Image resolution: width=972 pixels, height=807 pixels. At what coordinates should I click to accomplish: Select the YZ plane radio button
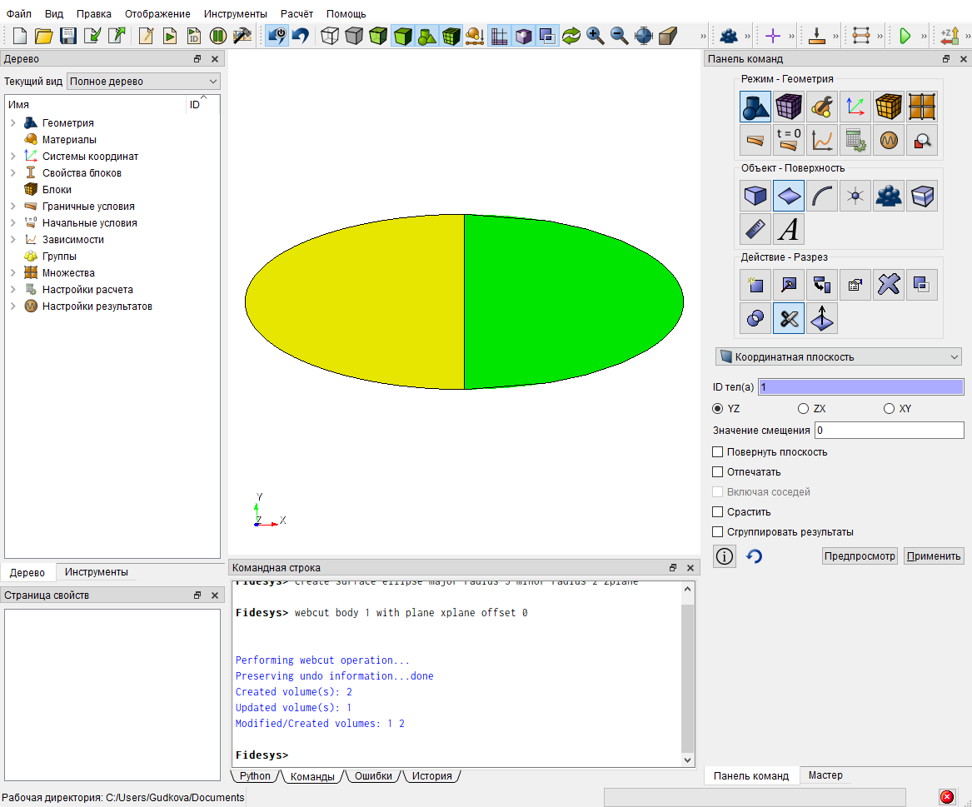pos(718,408)
